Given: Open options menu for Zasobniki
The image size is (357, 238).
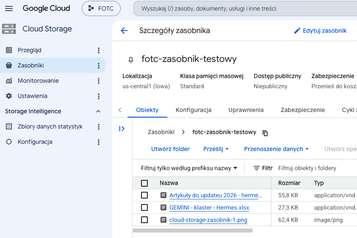Looking at the screenshot, I should [99, 66].
